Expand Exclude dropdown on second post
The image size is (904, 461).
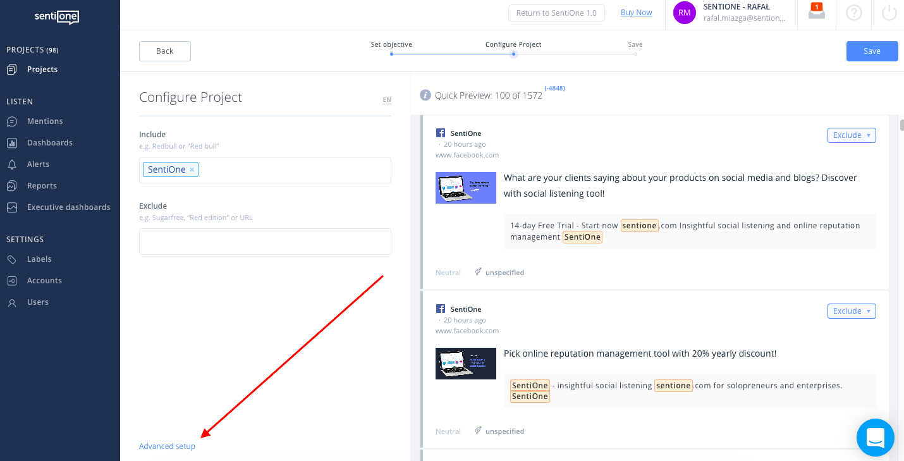[852, 311]
